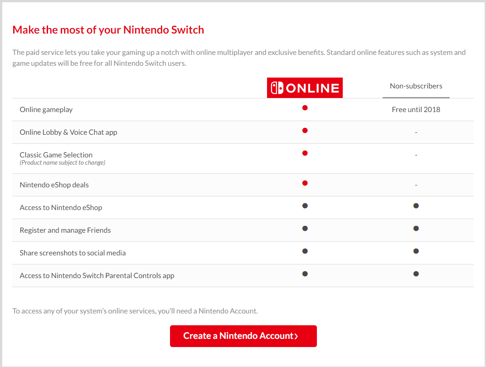486x367 pixels.
Task: Select the Non-subscribers column header
Action: click(x=416, y=86)
